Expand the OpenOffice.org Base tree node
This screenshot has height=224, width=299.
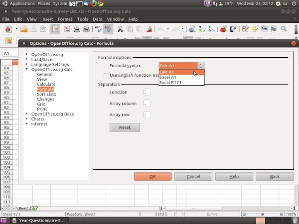27,113
